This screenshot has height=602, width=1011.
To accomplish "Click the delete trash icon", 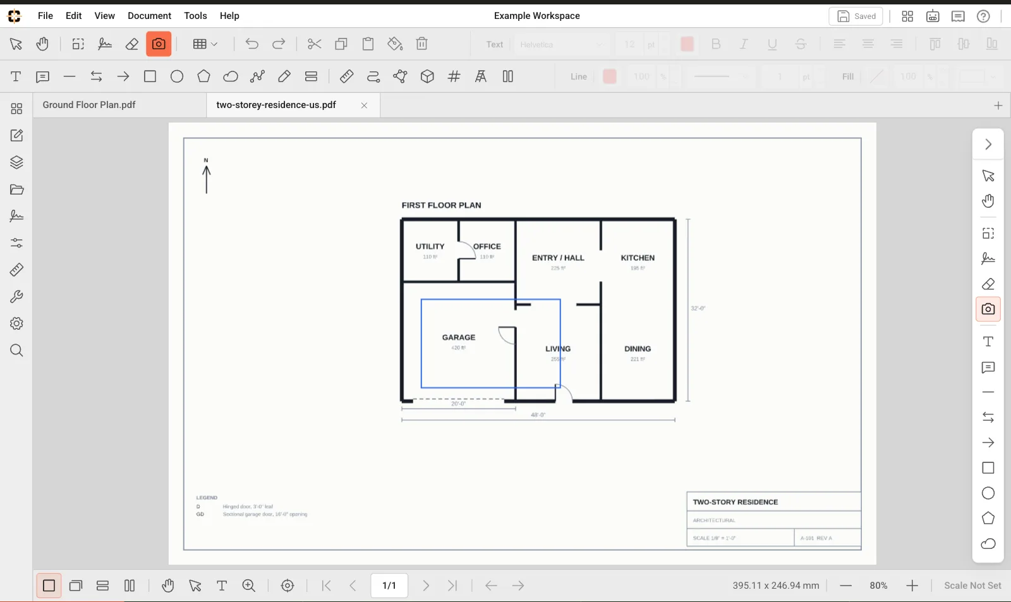I will 422,44.
